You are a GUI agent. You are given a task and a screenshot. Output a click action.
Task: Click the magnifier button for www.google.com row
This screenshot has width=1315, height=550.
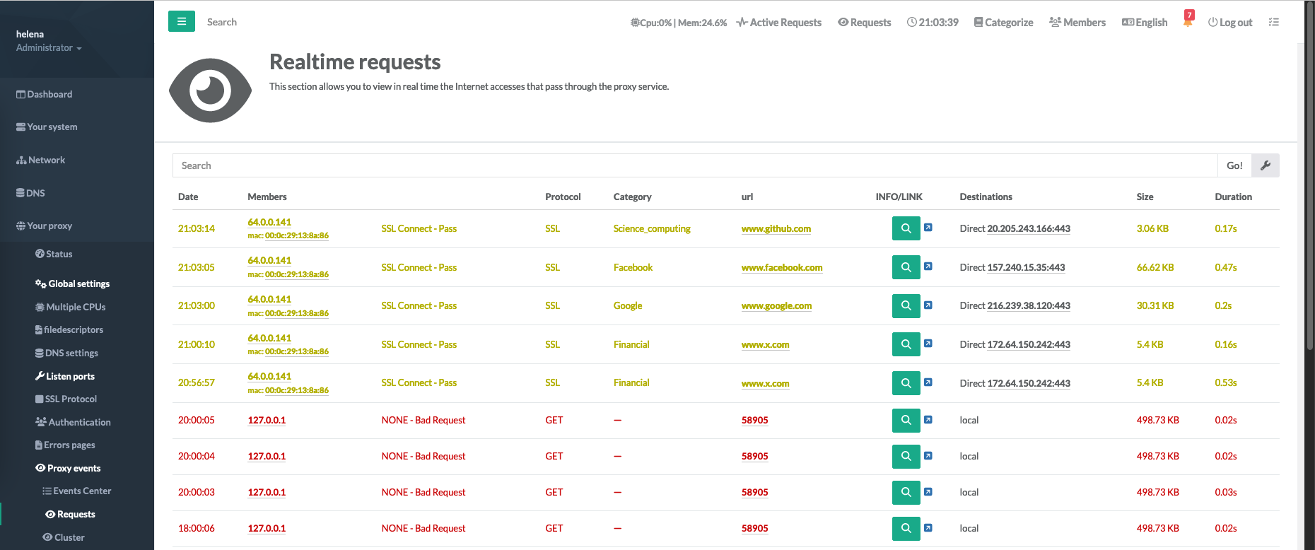click(x=906, y=305)
